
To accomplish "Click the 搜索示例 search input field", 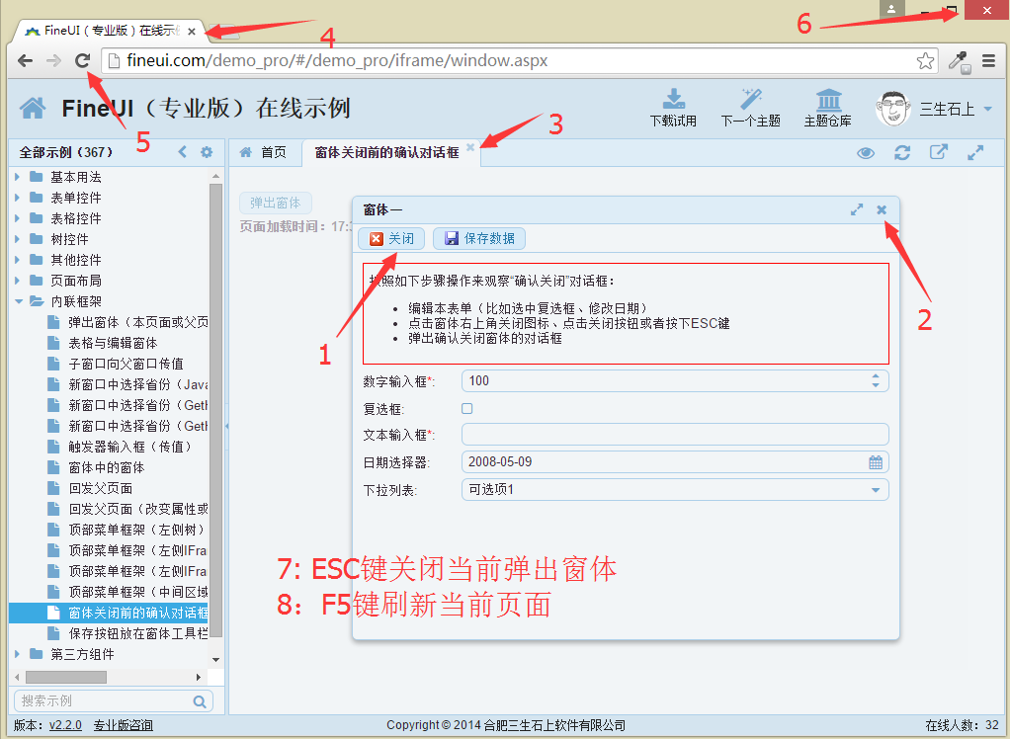I will tap(104, 700).
